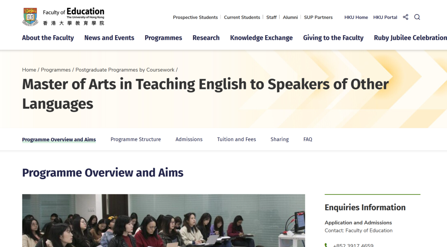Open Programmes main menu
The width and height of the screenshot is (447, 247).
(x=163, y=38)
